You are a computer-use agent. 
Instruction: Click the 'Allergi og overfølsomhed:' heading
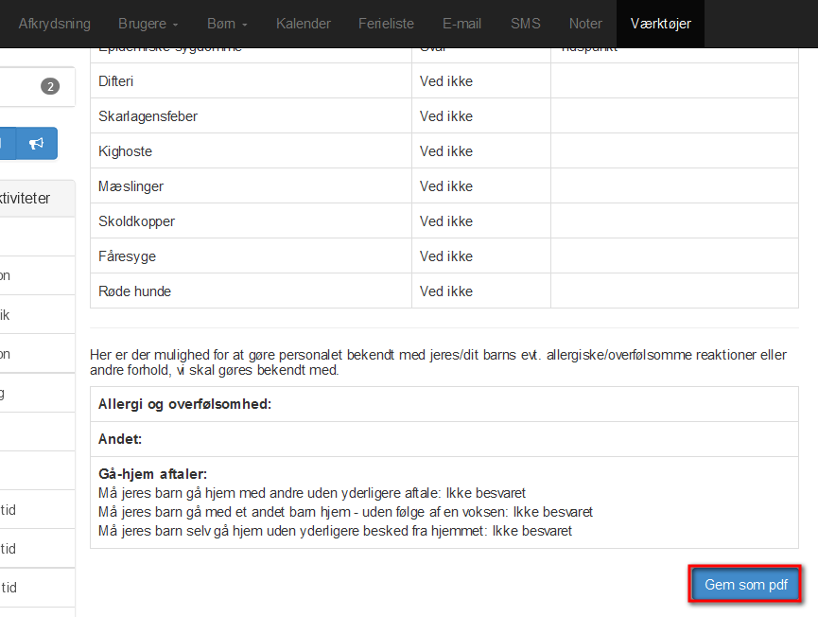184,404
